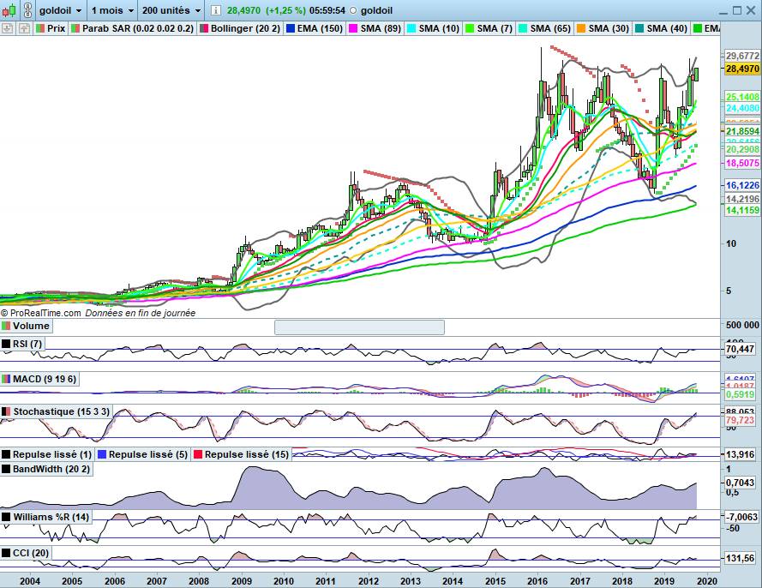Click the Stochastique value 79,723

740,420
